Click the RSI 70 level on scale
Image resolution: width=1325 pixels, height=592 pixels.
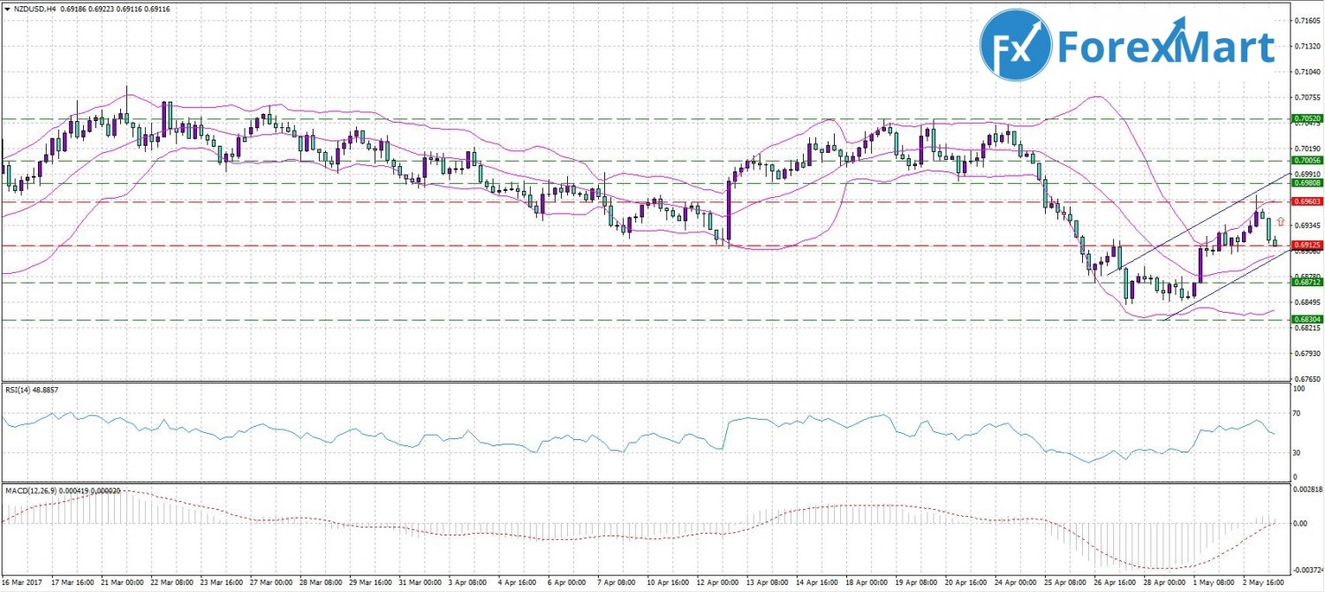tap(1297, 413)
